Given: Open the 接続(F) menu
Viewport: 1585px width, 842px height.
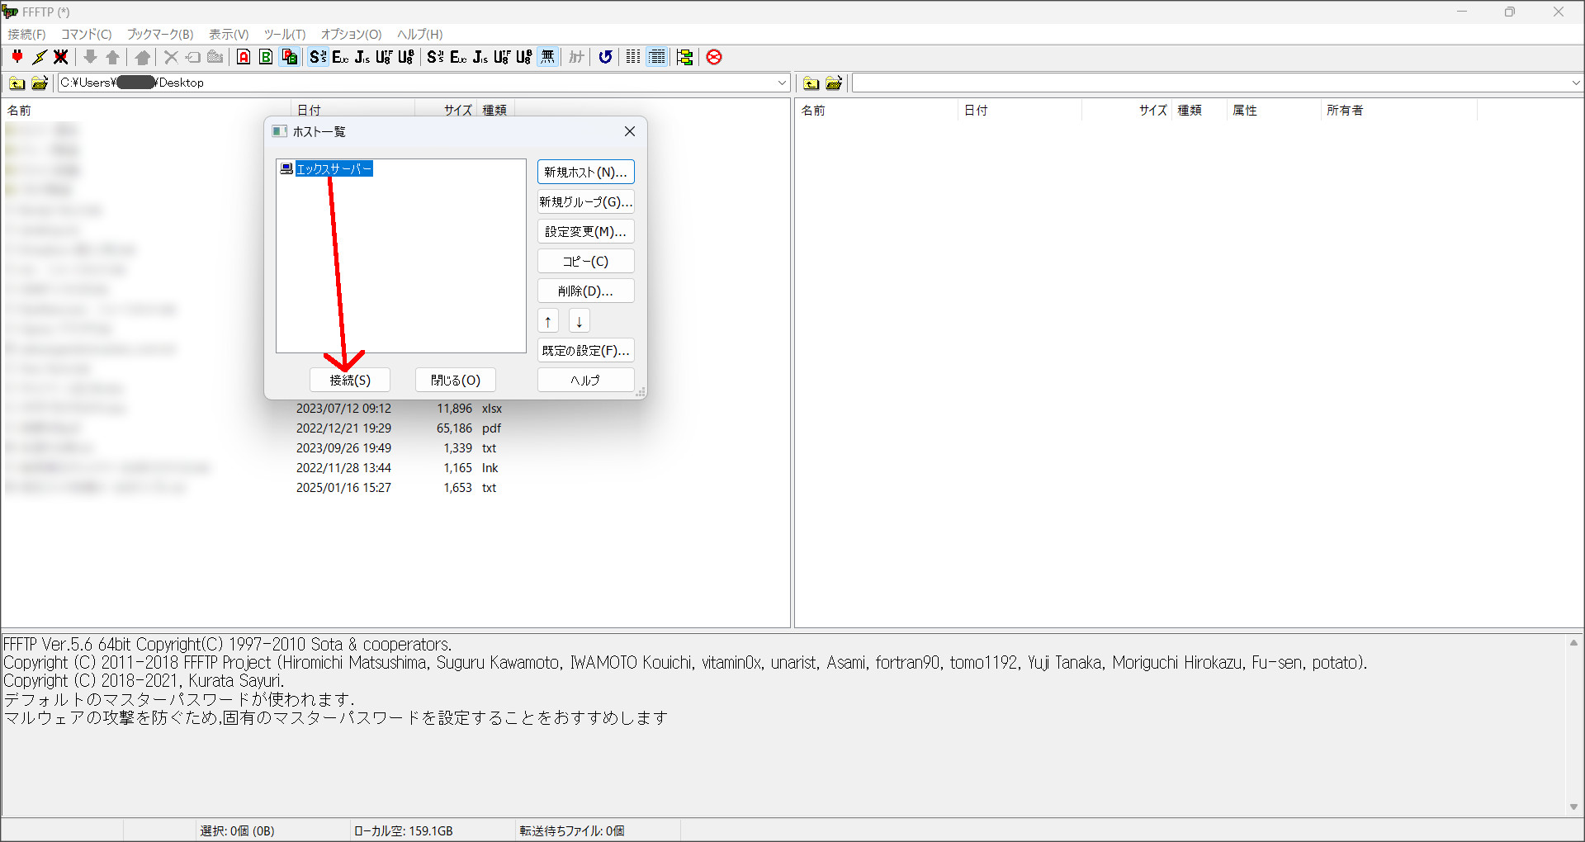Looking at the screenshot, I should 27,34.
